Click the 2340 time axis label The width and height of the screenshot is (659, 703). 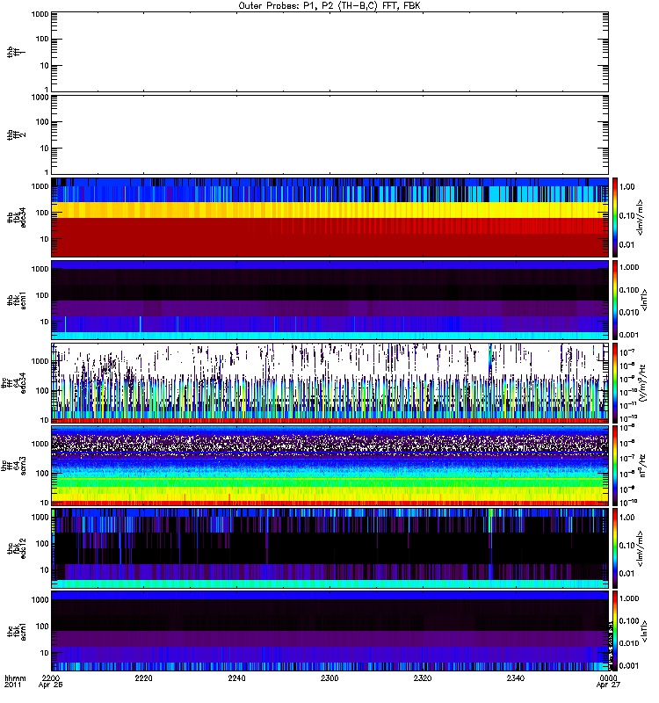(516, 678)
